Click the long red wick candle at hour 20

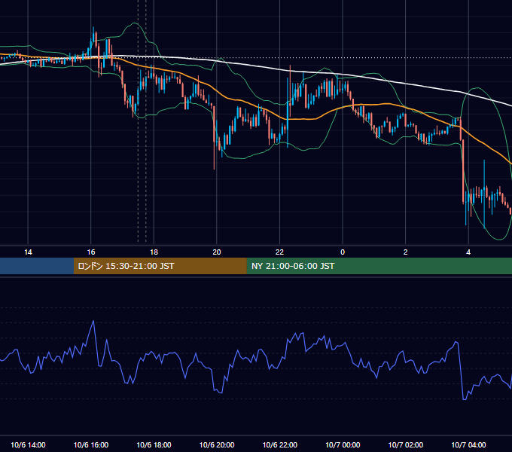tap(214, 137)
